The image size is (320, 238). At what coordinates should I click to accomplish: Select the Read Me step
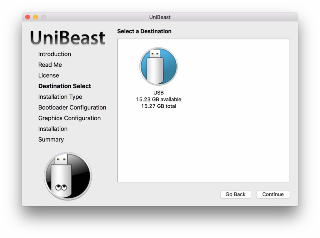pyautogui.click(x=50, y=65)
